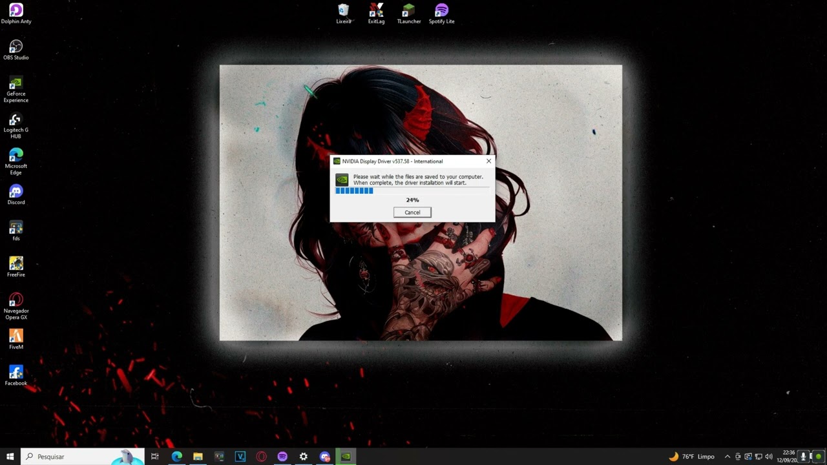Cancel the NVIDIA driver file extraction
This screenshot has width=827, height=465.
(x=412, y=212)
